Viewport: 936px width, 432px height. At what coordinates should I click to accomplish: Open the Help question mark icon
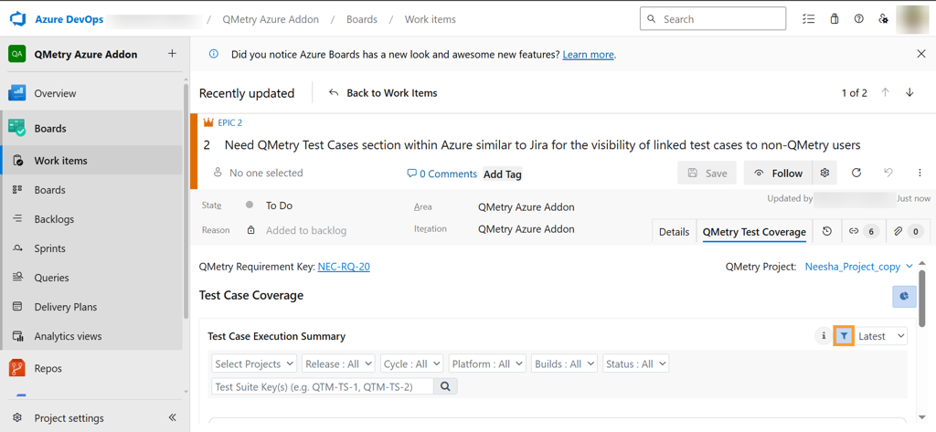point(859,19)
